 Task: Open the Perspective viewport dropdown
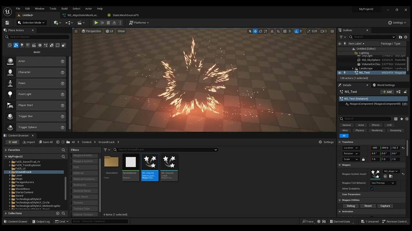pyautogui.click(x=91, y=31)
